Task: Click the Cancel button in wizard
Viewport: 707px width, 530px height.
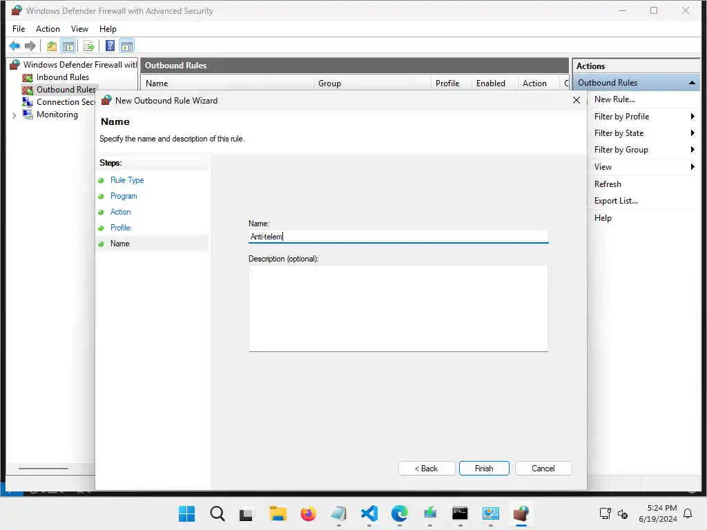Action: pos(543,469)
